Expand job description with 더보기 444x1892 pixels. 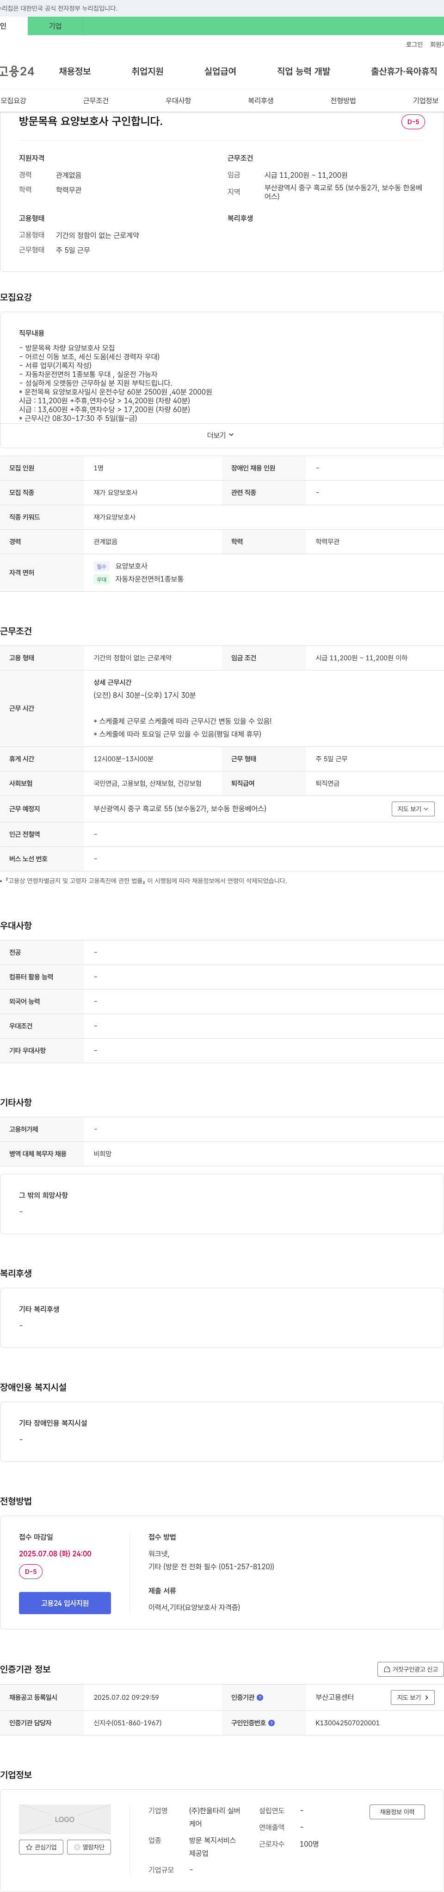[x=220, y=436]
